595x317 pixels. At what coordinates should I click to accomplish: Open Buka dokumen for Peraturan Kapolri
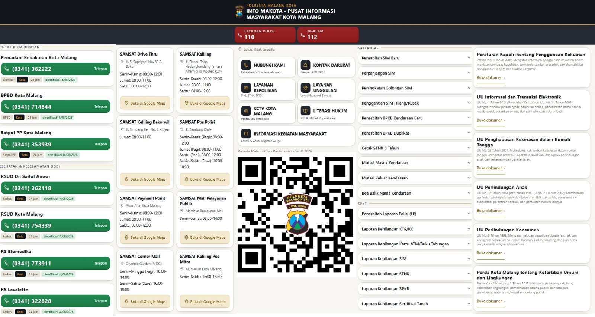pyautogui.click(x=491, y=78)
